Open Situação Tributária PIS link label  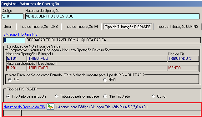click(20, 34)
